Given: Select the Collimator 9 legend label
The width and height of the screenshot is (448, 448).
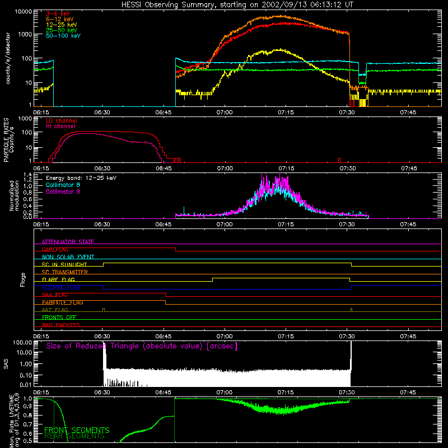Looking at the screenshot, I should click(x=63, y=192).
